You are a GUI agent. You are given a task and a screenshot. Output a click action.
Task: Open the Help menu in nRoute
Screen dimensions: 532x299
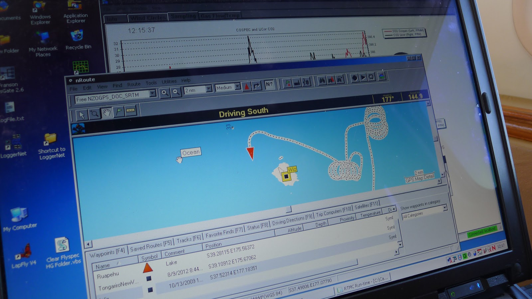(186, 80)
